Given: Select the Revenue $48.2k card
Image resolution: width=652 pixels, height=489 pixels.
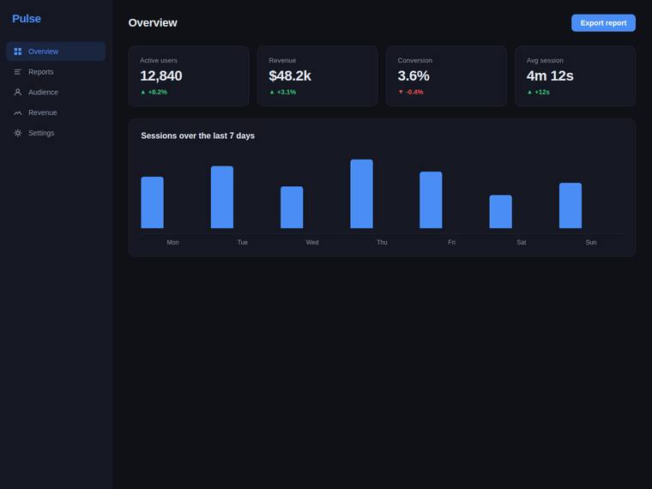Looking at the screenshot, I should 317,76.
